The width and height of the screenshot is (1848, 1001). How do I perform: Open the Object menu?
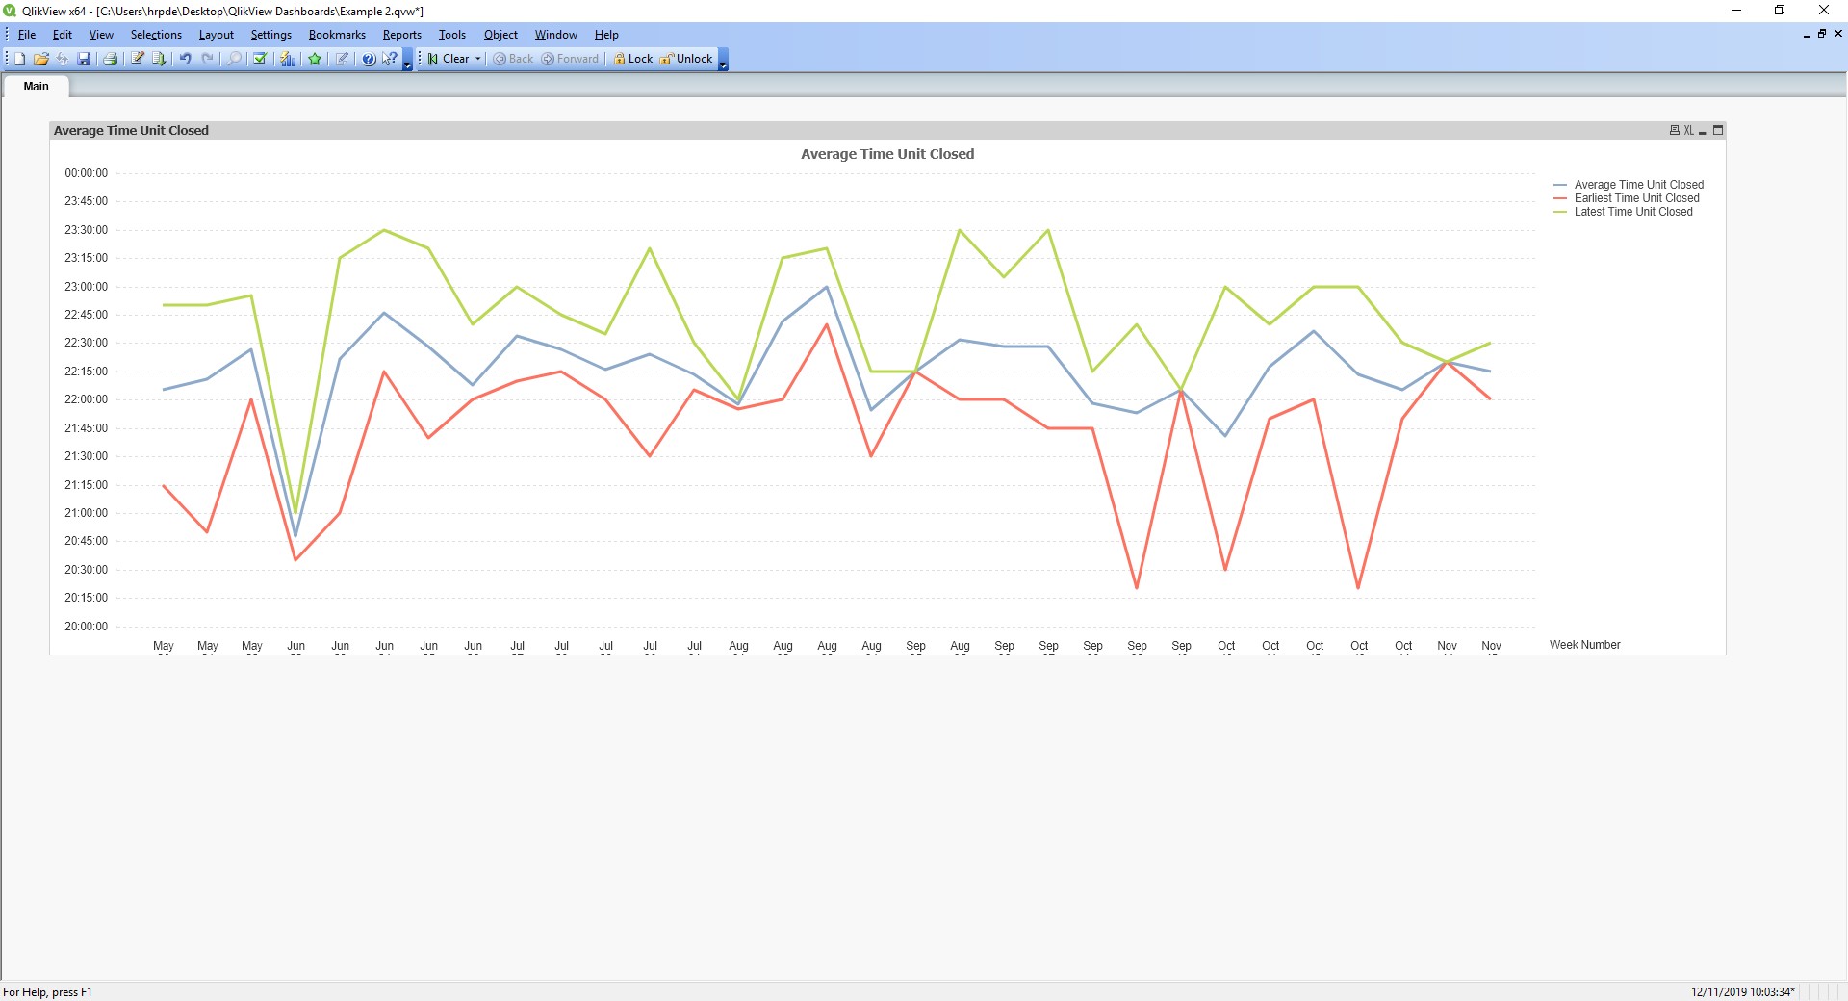pyautogui.click(x=500, y=35)
